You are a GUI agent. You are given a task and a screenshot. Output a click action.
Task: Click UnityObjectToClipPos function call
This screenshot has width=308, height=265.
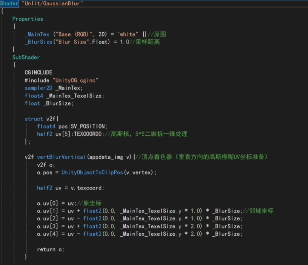[92, 173]
